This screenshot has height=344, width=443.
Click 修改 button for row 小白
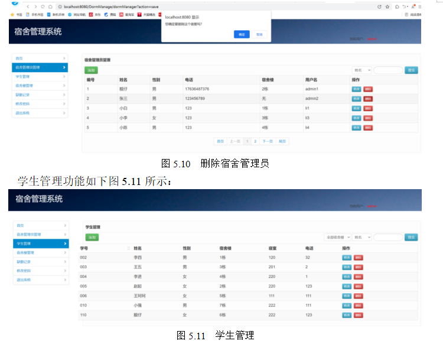(x=356, y=108)
